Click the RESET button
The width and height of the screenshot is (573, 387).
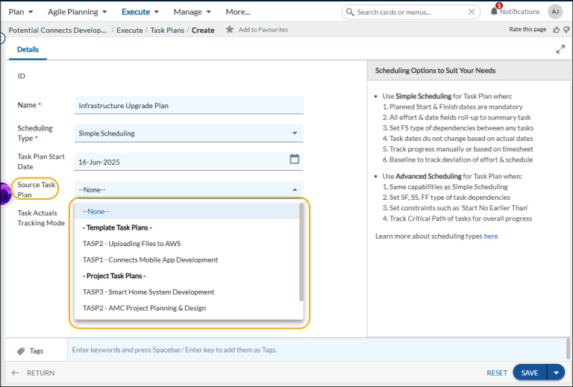tap(497, 373)
